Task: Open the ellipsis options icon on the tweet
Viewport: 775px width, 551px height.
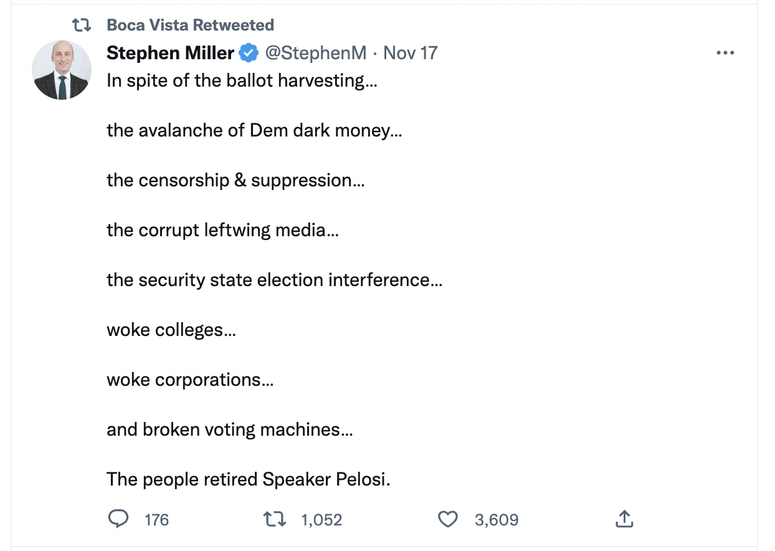Action: tap(725, 53)
